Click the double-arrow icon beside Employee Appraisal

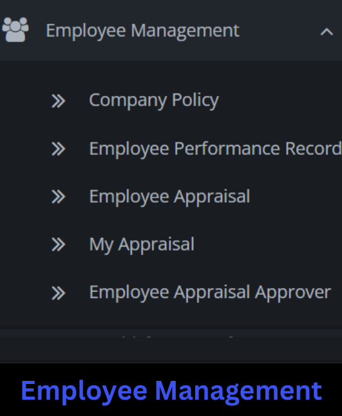[x=58, y=197]
